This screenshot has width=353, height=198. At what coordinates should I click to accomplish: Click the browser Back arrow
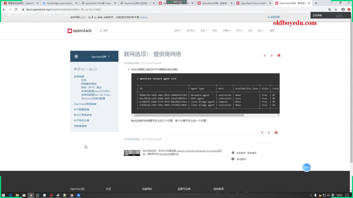click(x=4, y=9)
